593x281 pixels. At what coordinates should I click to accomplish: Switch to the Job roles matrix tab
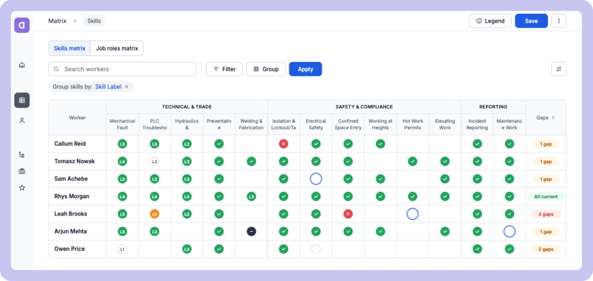click(x=117, y=49)
